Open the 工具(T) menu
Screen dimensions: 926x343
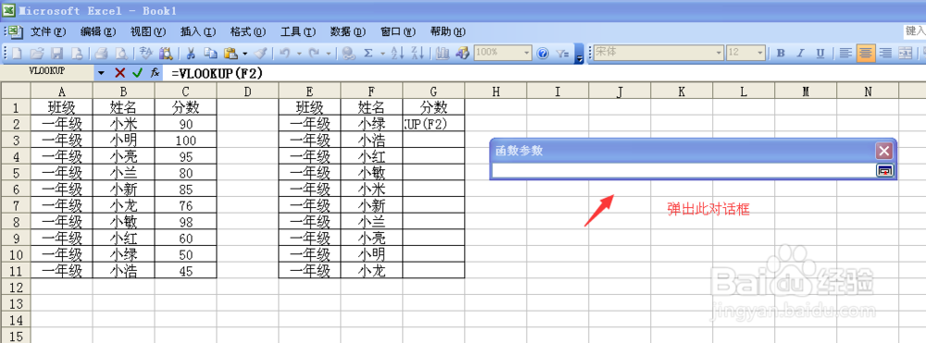pos(298,31)
